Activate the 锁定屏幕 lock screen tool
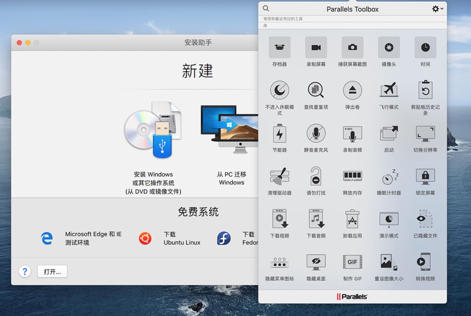The width and height of the screenshot is (471, 316). (425, 176)
